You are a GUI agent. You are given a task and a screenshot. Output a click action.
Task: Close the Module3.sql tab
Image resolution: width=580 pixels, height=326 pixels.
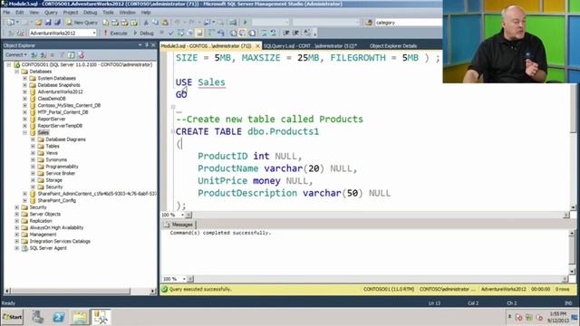click(257, 46)
